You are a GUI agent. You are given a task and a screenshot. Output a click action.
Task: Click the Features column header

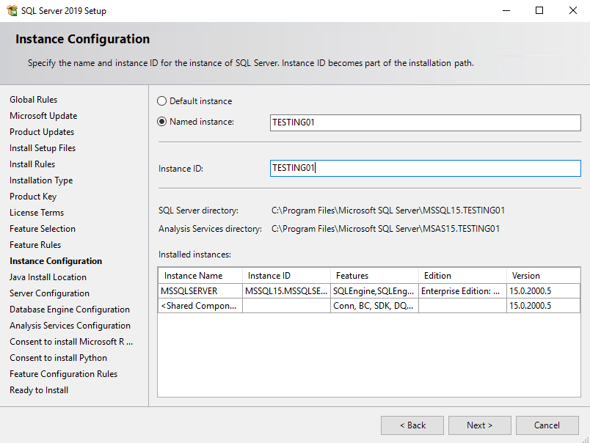pyautogui.click(x=374, y=276)
